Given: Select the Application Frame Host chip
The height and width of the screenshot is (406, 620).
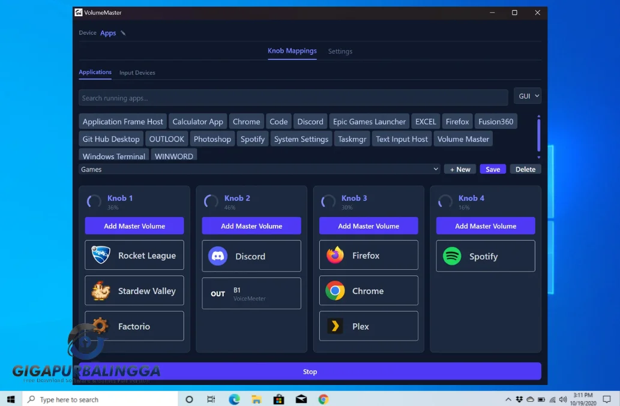Looking at the screenshot, I should [x=122, y=122].
